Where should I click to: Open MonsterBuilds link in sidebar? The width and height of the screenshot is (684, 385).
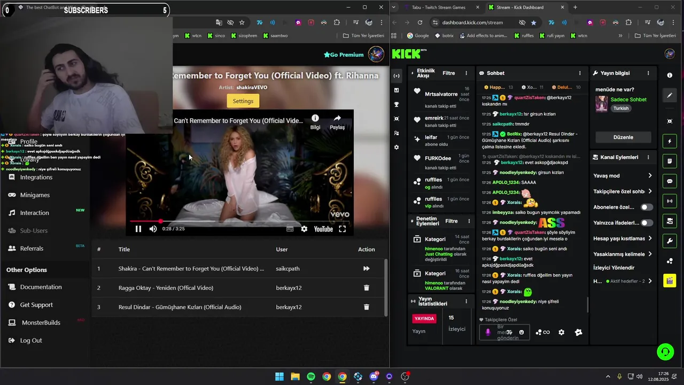(x=41, y=323)
